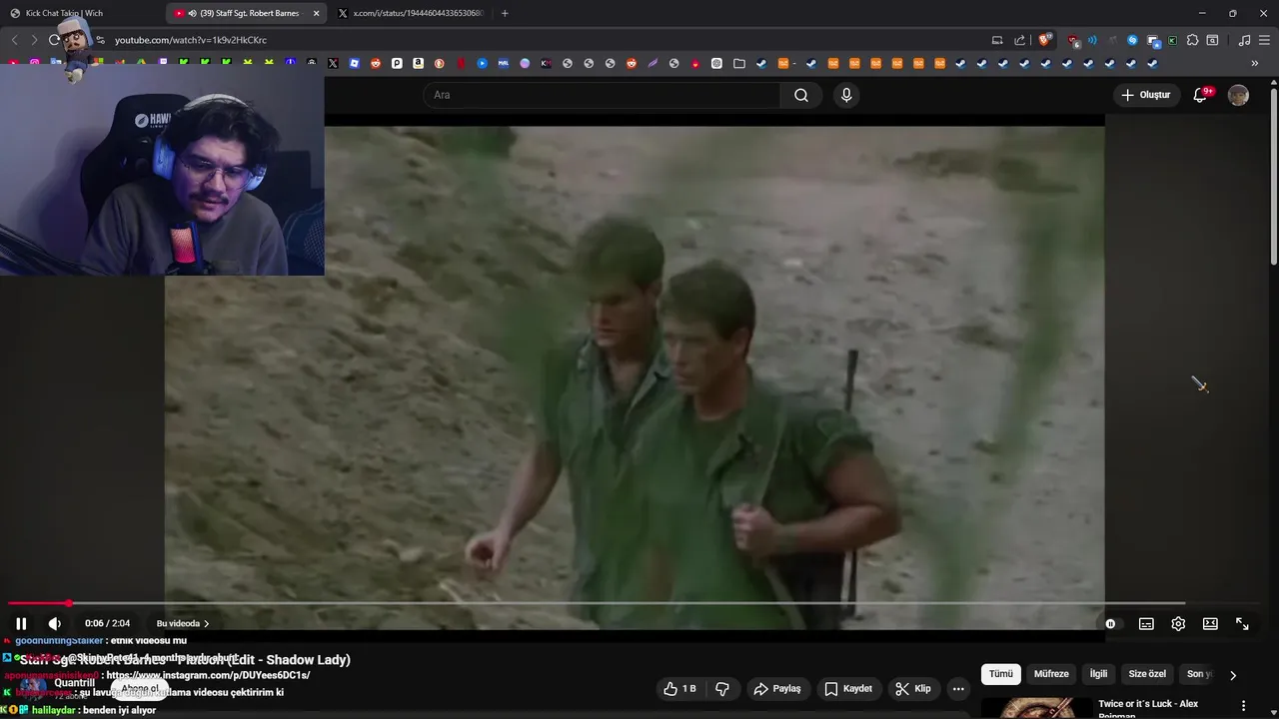The height and width of the screenshot is (719, 1279).
Task: Open a new browser tab with plus
Action: (505, 13)
